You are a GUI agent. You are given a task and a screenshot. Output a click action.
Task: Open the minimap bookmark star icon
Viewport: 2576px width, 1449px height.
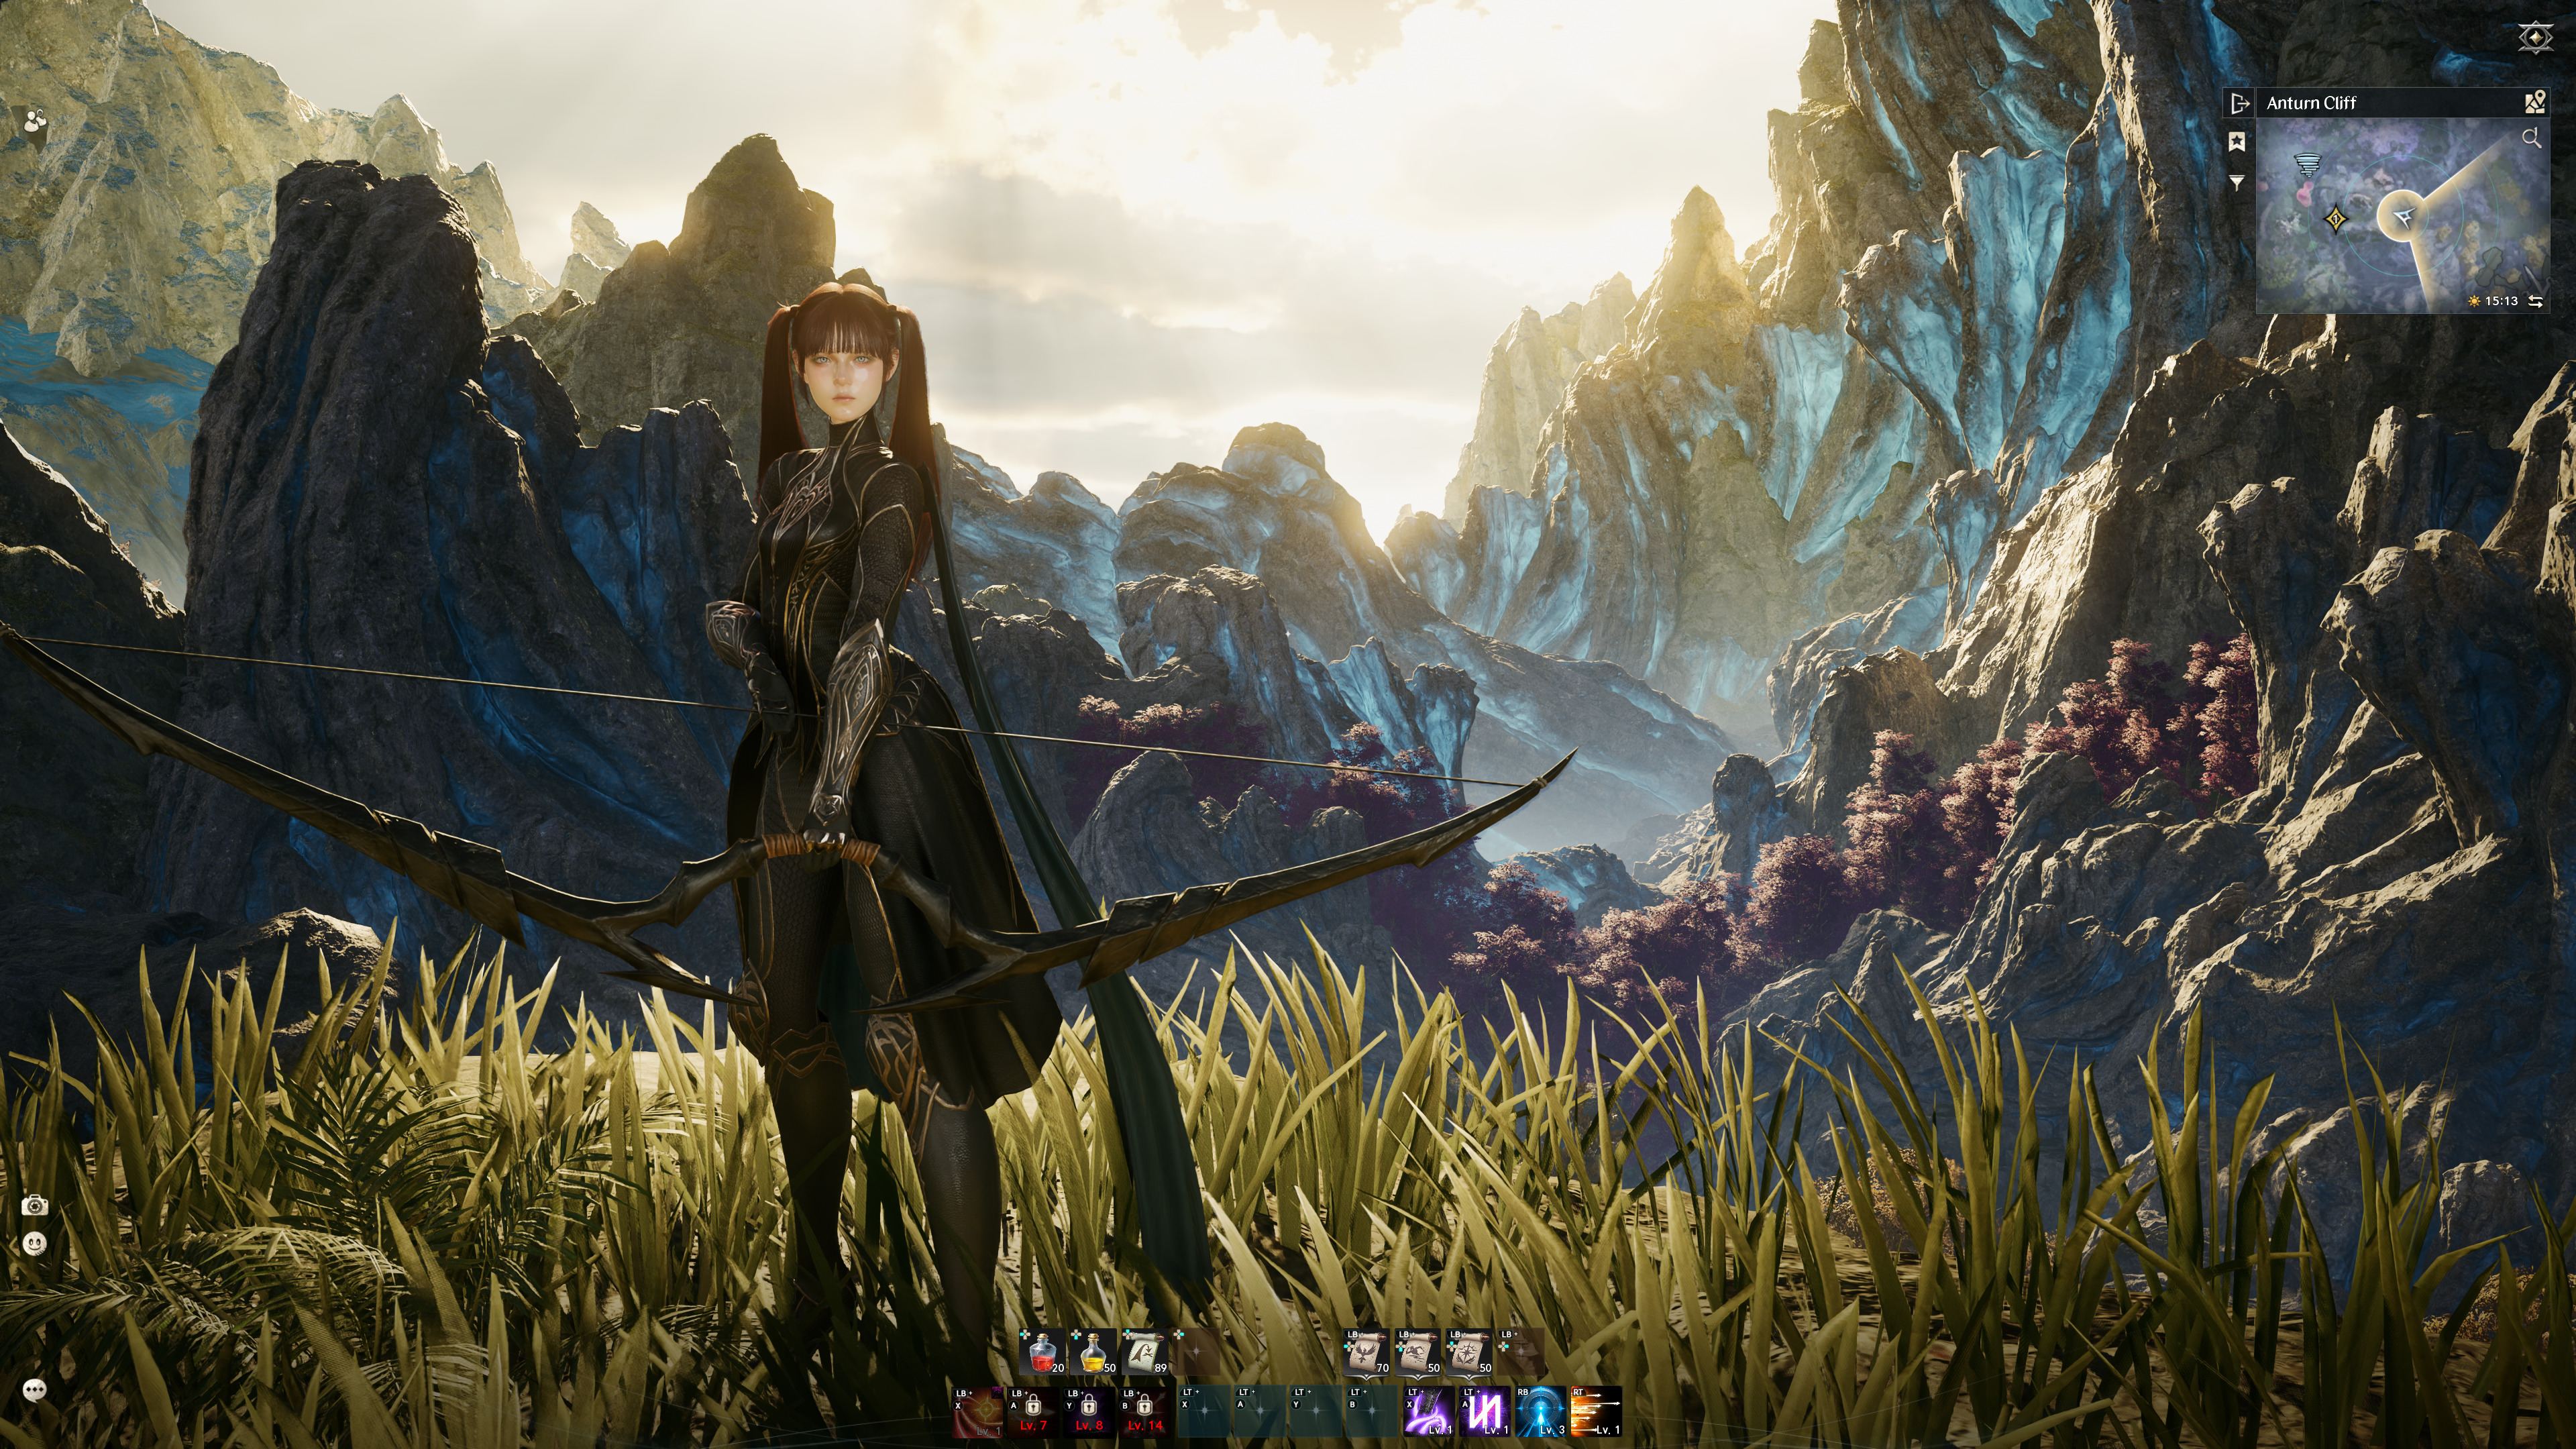click(2237, 143)
